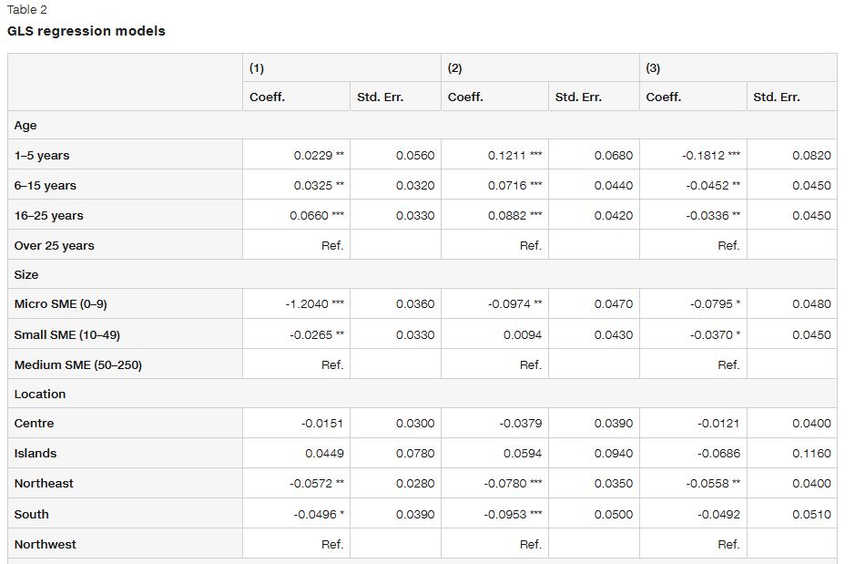Click the standard error value 0.0280
855x564 pixels.
415,483
